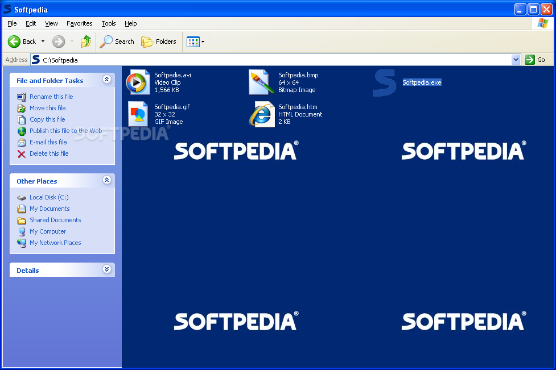This screenshot has width=556, height=370.
Task: Open My Network Places link
Action: coord(55,243)
